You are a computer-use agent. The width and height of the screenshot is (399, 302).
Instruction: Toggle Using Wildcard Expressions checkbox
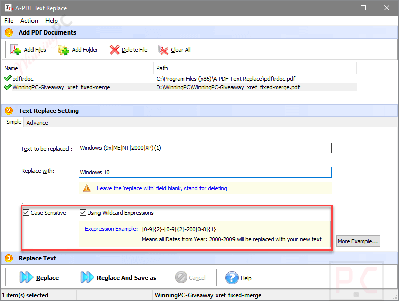[x=83, y=213]
